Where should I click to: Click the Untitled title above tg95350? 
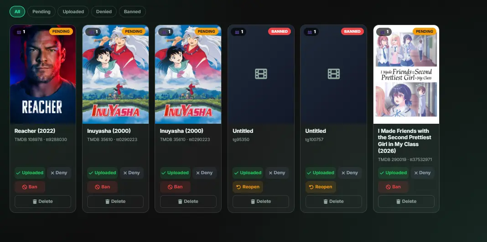tap(243, 131)
